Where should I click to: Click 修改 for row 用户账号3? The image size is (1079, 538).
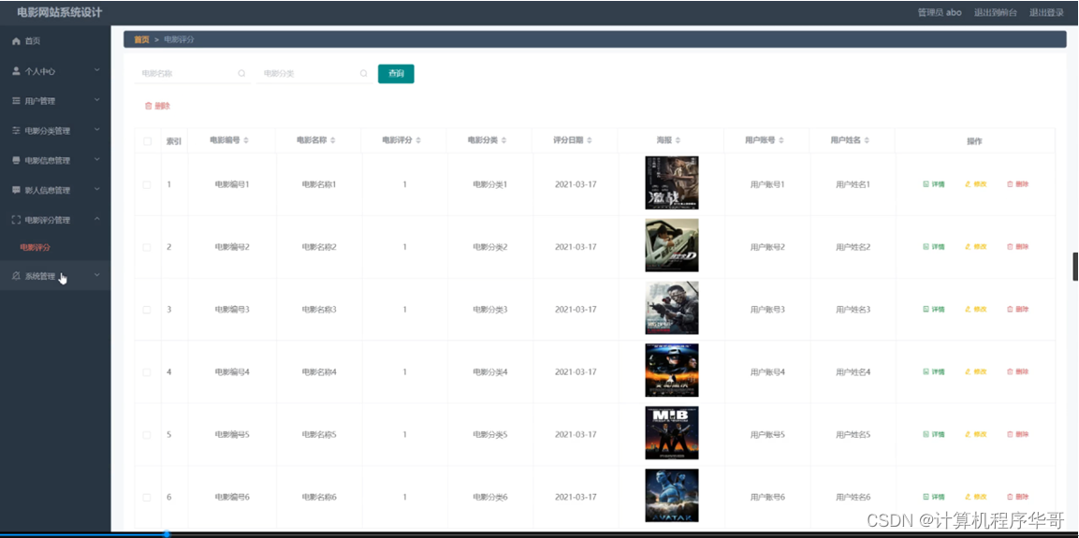click(x=976, y=310)
